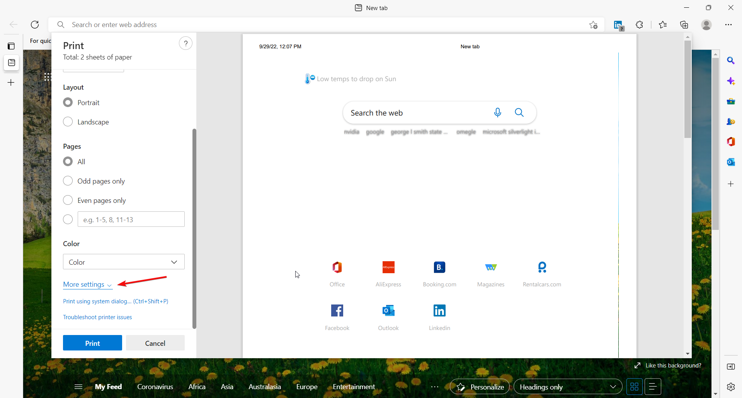Switch to the Europe feed tab

coord(306,386)
